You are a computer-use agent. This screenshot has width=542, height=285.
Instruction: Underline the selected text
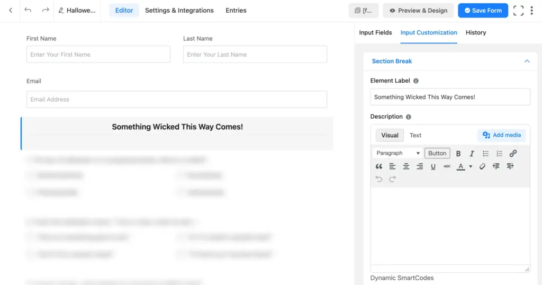coord(433,166)
